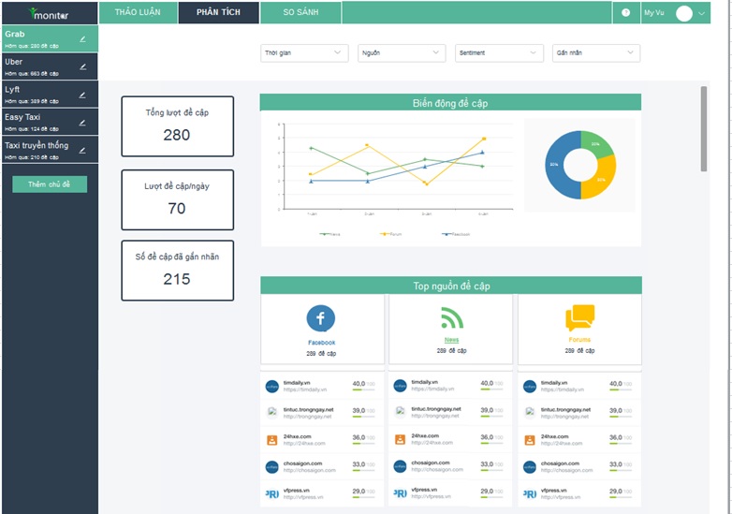
Task: Open the Facebook source link
Action: pos(321,343)
